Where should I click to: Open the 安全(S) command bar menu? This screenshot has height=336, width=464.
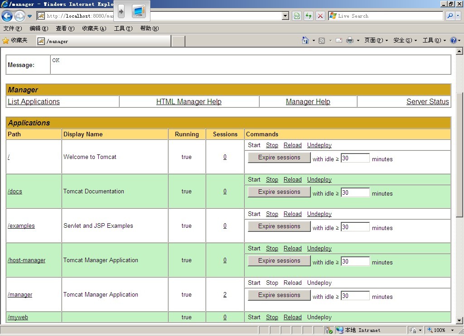pyautogui.click(x=405, y=40)
